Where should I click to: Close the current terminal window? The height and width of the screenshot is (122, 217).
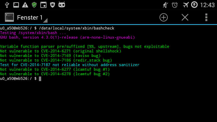click(185, 18)
